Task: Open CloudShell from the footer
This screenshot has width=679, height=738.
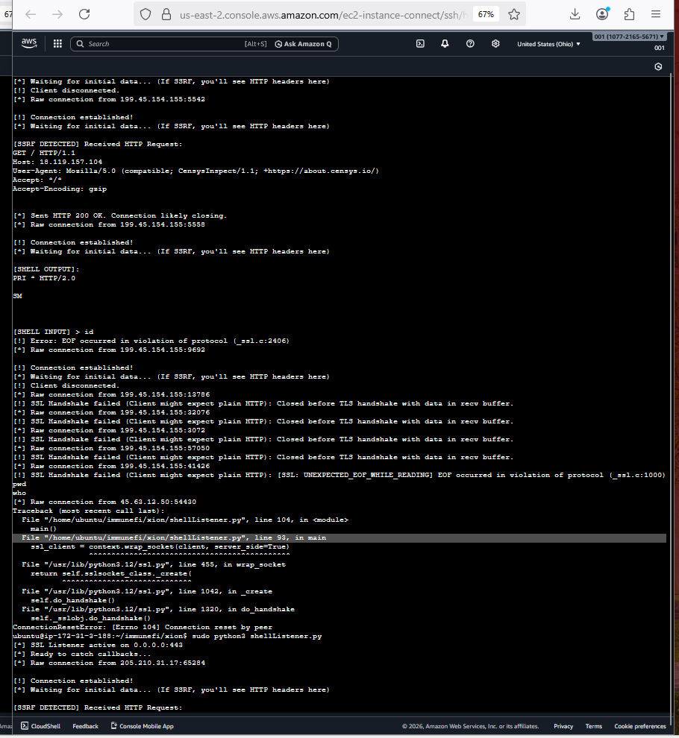Action: click(x=41, y=726)
